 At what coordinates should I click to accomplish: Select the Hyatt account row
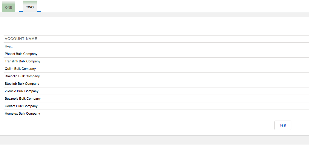[9, 46]
